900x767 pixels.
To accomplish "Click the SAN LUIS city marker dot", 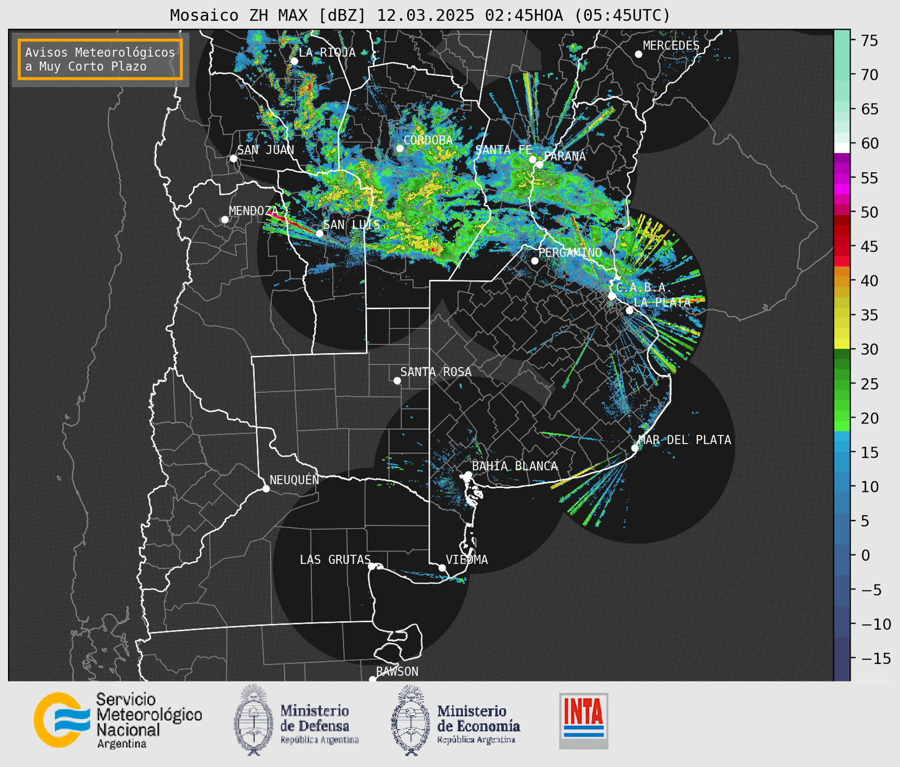I will pos(319,233).
